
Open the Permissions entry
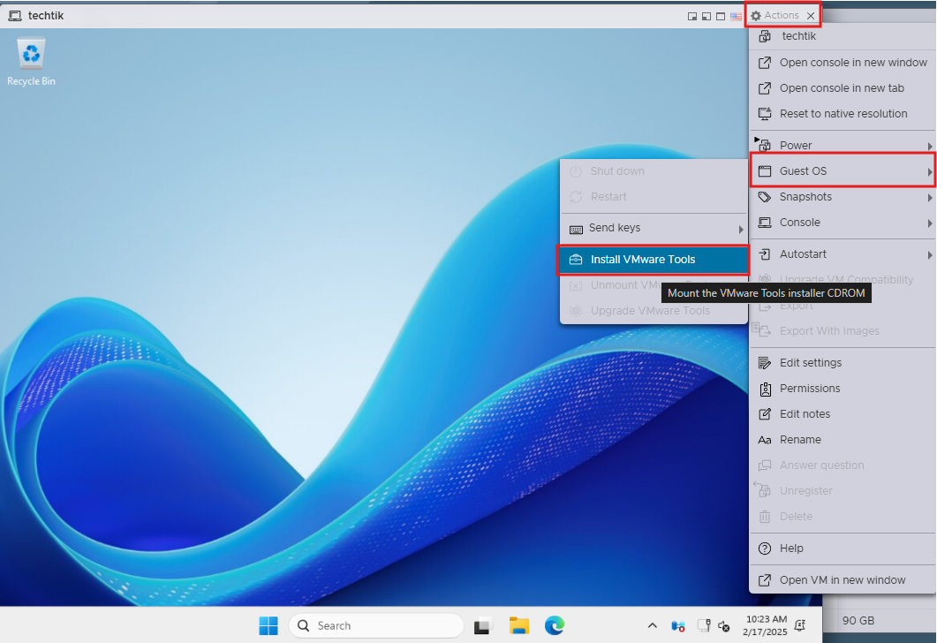pos(842,389)
